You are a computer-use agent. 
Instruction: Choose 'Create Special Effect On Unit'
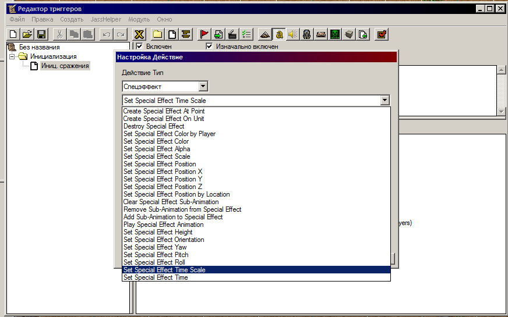click(256, 119)
